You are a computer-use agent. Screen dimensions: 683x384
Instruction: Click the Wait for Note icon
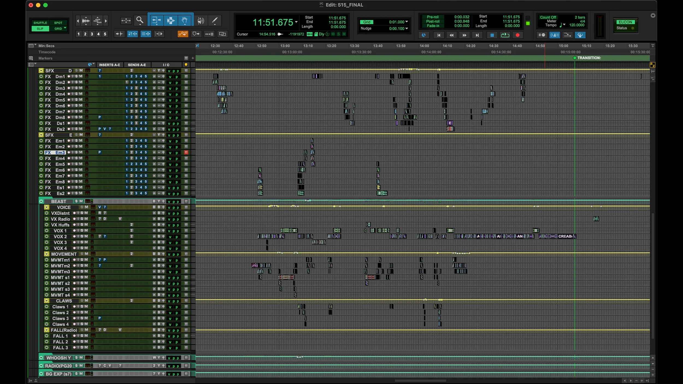tap(542, 35)
